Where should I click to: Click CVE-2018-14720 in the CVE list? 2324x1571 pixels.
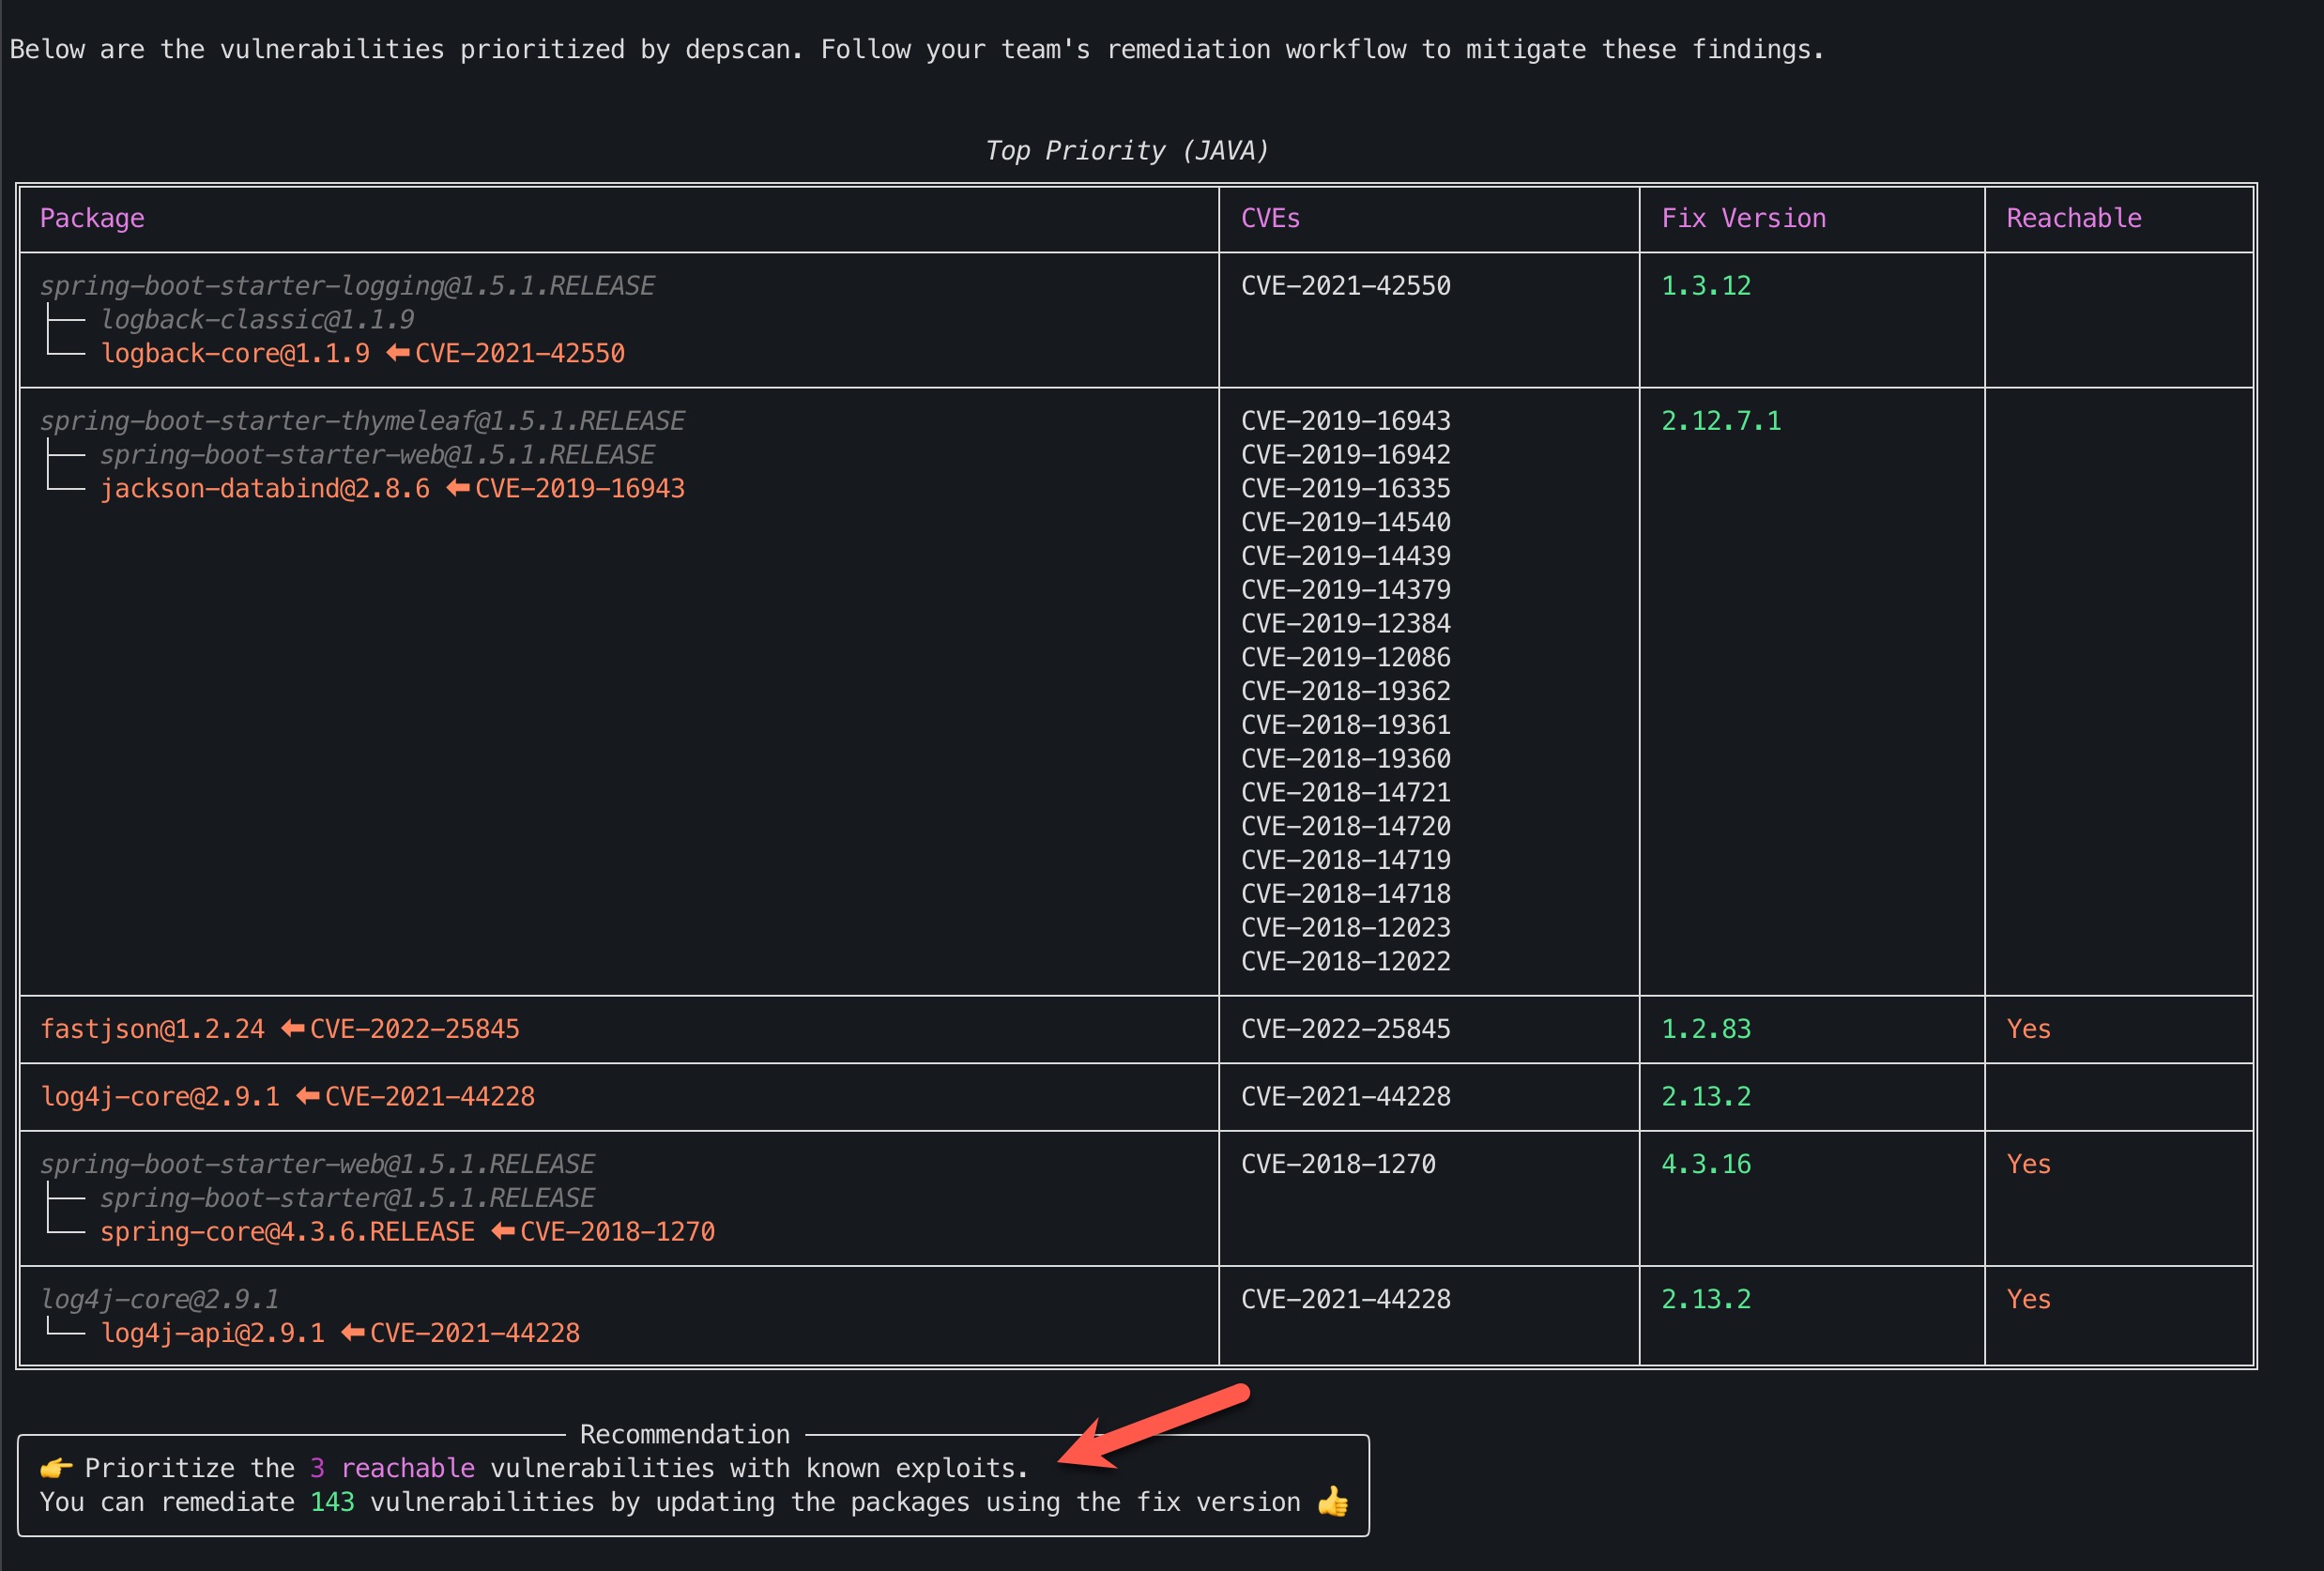[1345, 827]
